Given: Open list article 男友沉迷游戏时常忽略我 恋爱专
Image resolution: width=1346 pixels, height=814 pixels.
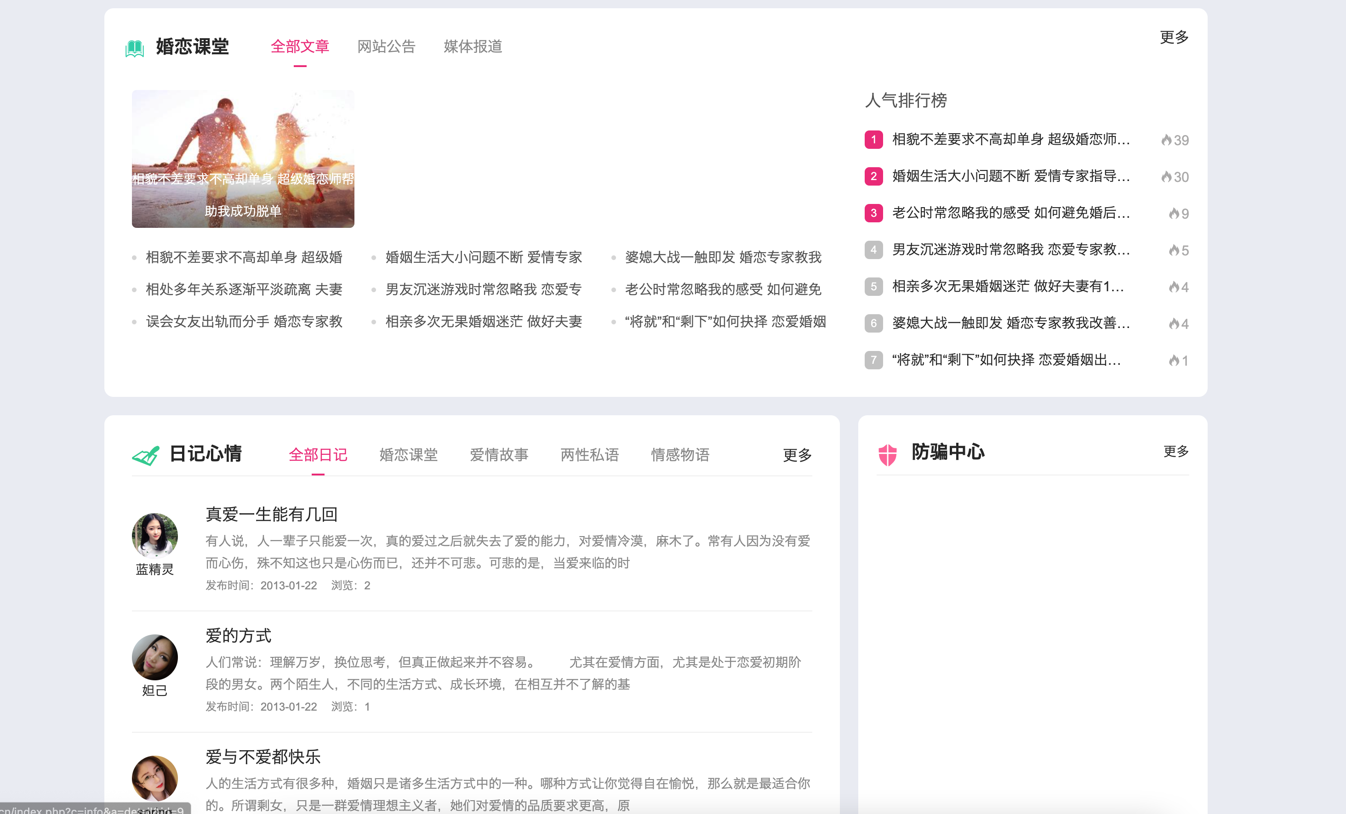Looking at the screenshot, I should tap(484, 289).
